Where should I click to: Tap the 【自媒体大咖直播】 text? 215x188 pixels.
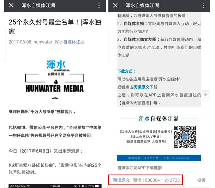tap(135, 103)
